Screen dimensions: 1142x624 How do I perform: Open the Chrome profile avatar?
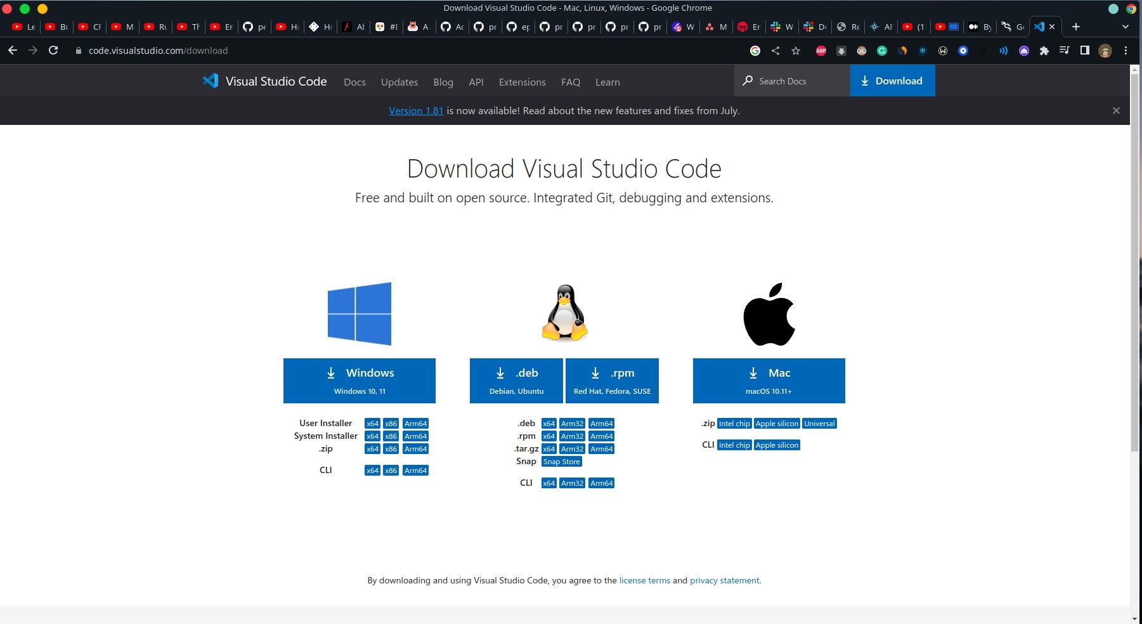(x=1105, y=50)
